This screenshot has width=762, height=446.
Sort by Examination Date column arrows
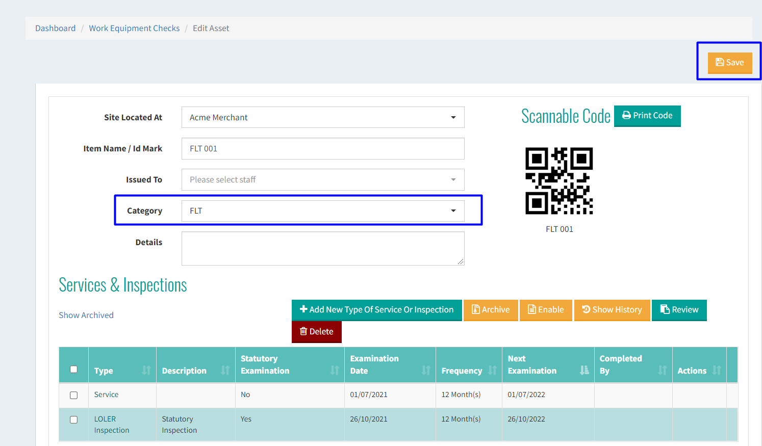click(x=426, y=371)
